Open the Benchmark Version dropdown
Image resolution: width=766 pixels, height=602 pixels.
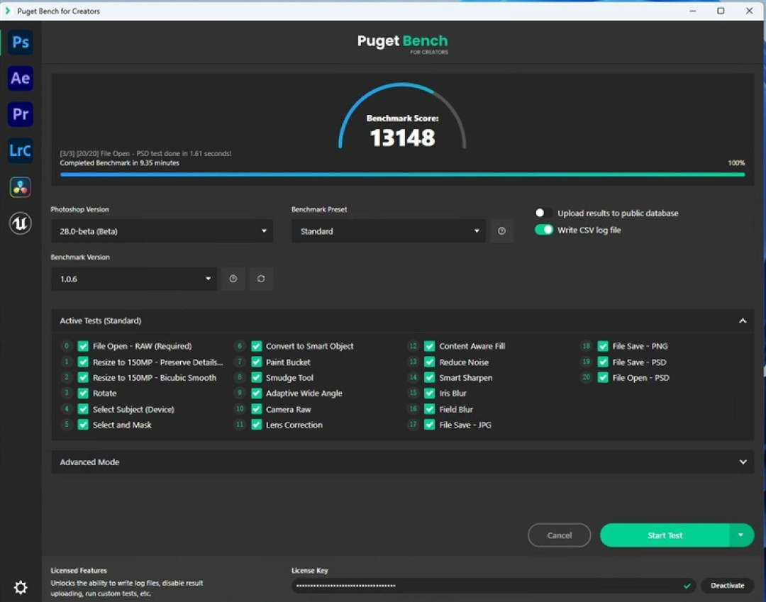(x=134, y=279)
